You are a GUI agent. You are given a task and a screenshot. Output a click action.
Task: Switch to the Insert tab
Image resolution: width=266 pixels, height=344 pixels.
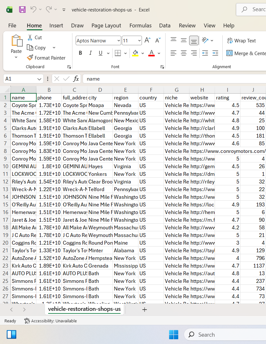click(56, 25)
